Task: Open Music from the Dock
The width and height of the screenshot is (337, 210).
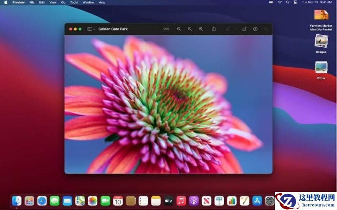Action: (181, 201)
